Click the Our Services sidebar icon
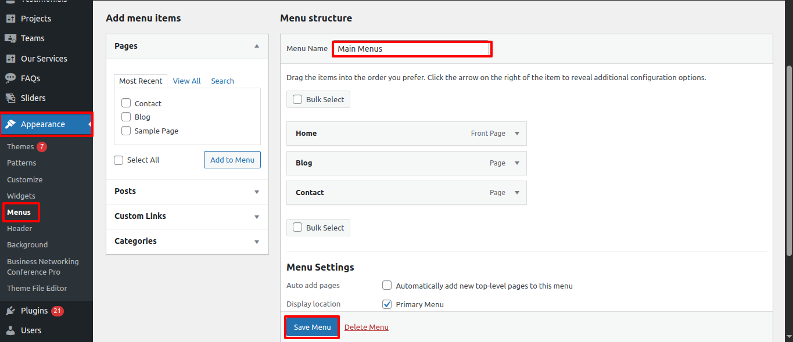The width and height of the screenshot is (793, 342). 10,59
